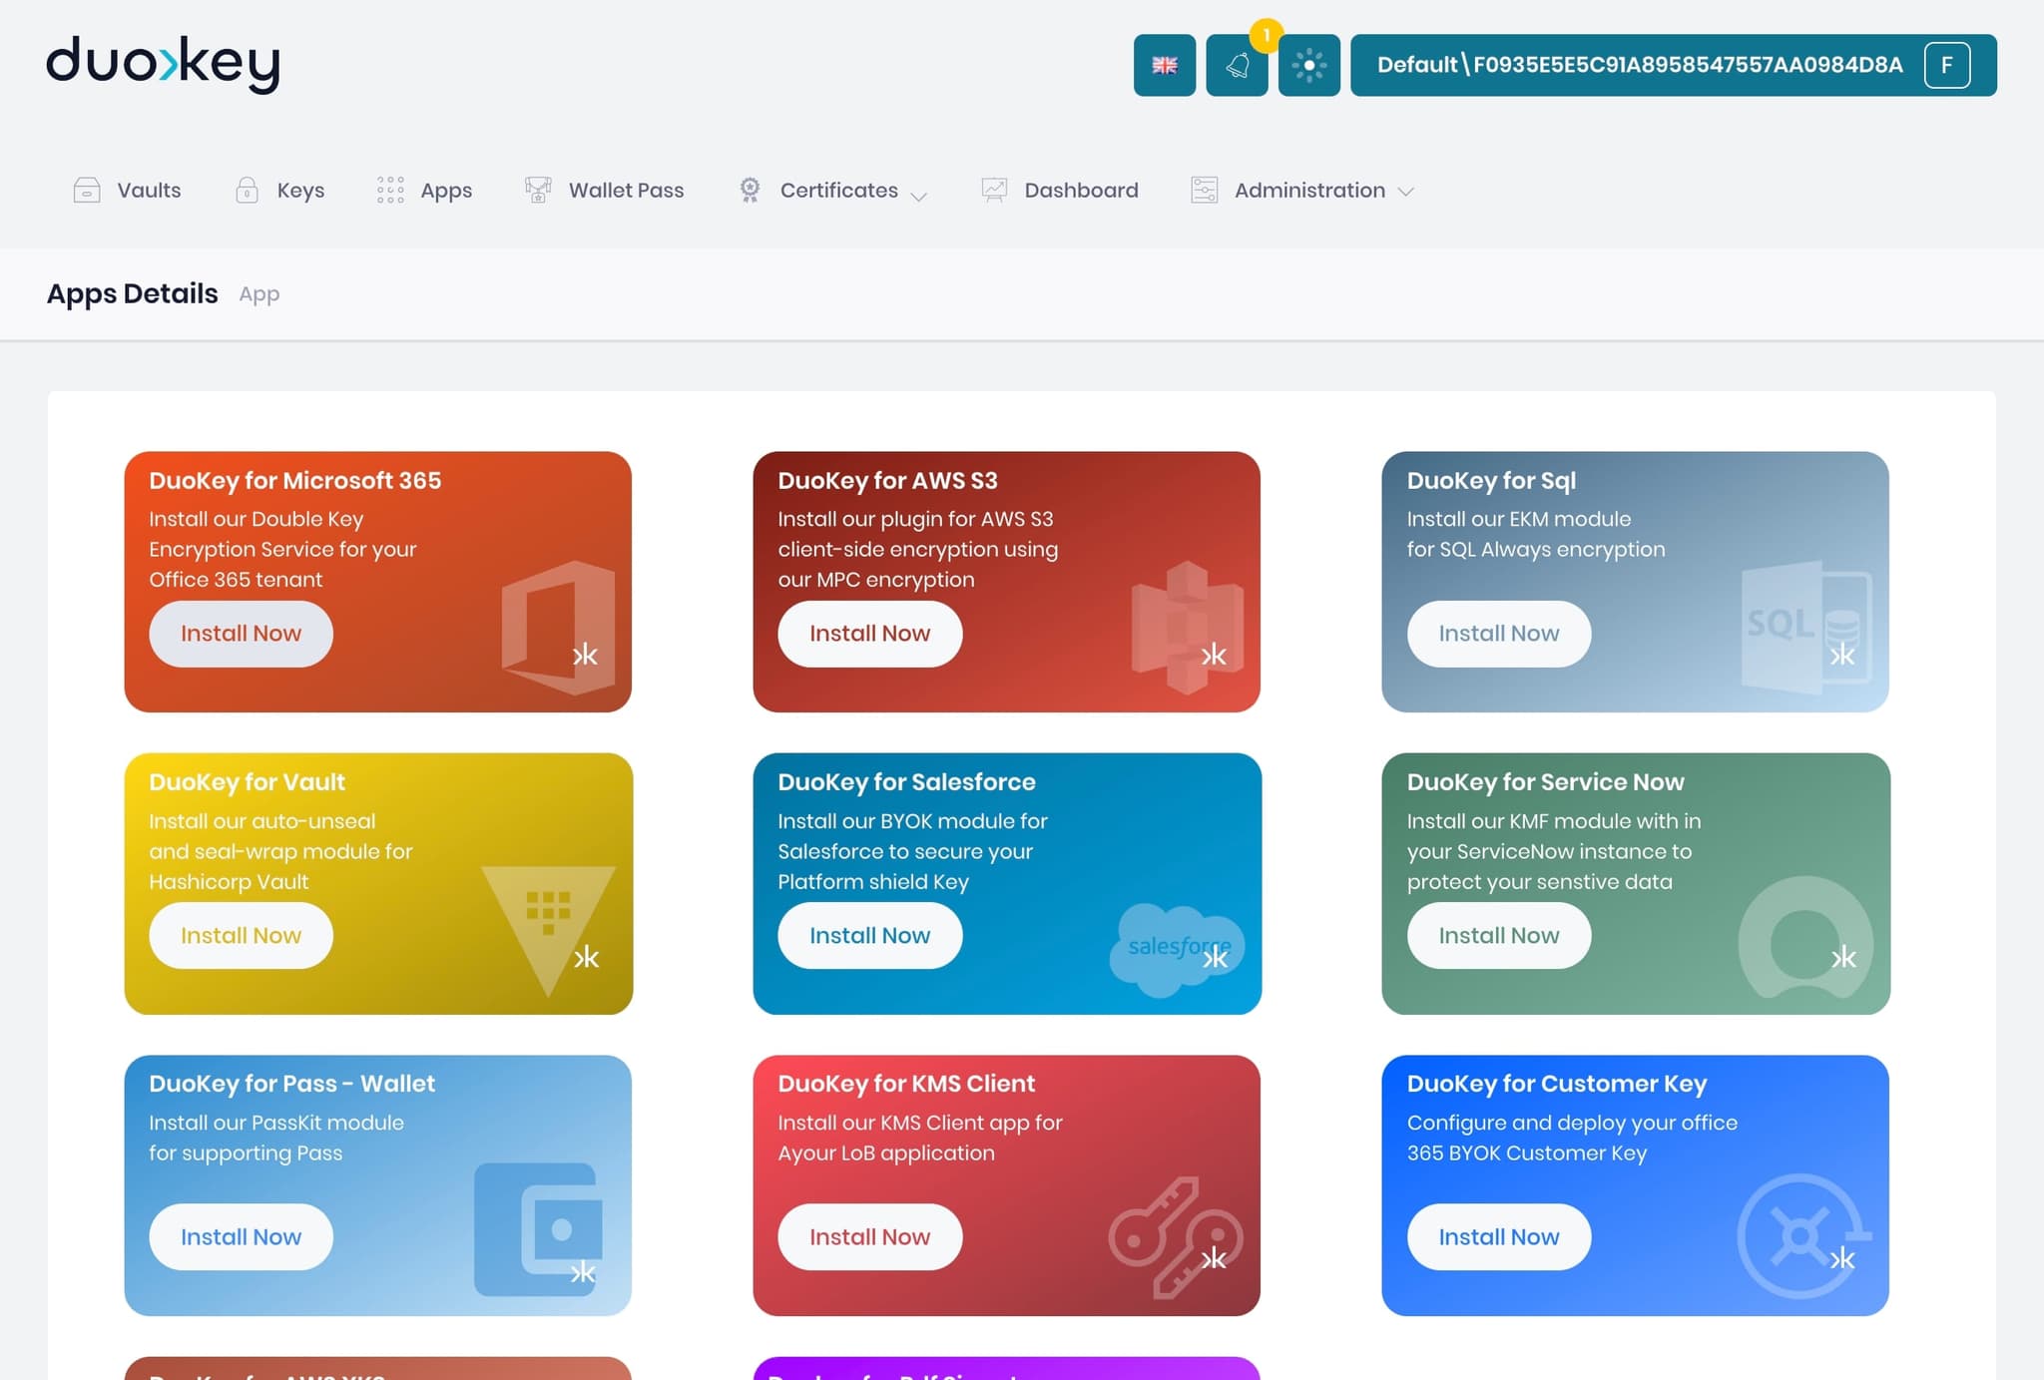
Task: Open the Certificates menu label
Action: (838, 190)
